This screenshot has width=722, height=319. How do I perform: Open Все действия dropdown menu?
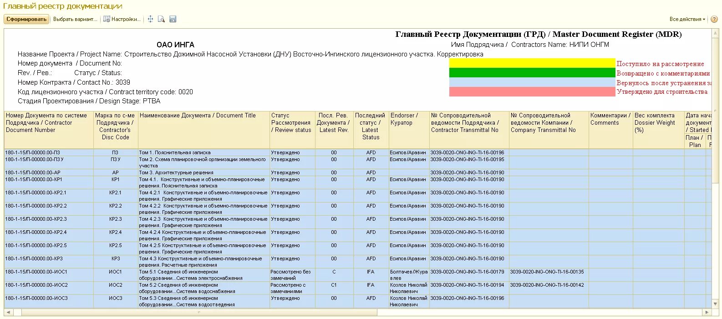(687, 19)
